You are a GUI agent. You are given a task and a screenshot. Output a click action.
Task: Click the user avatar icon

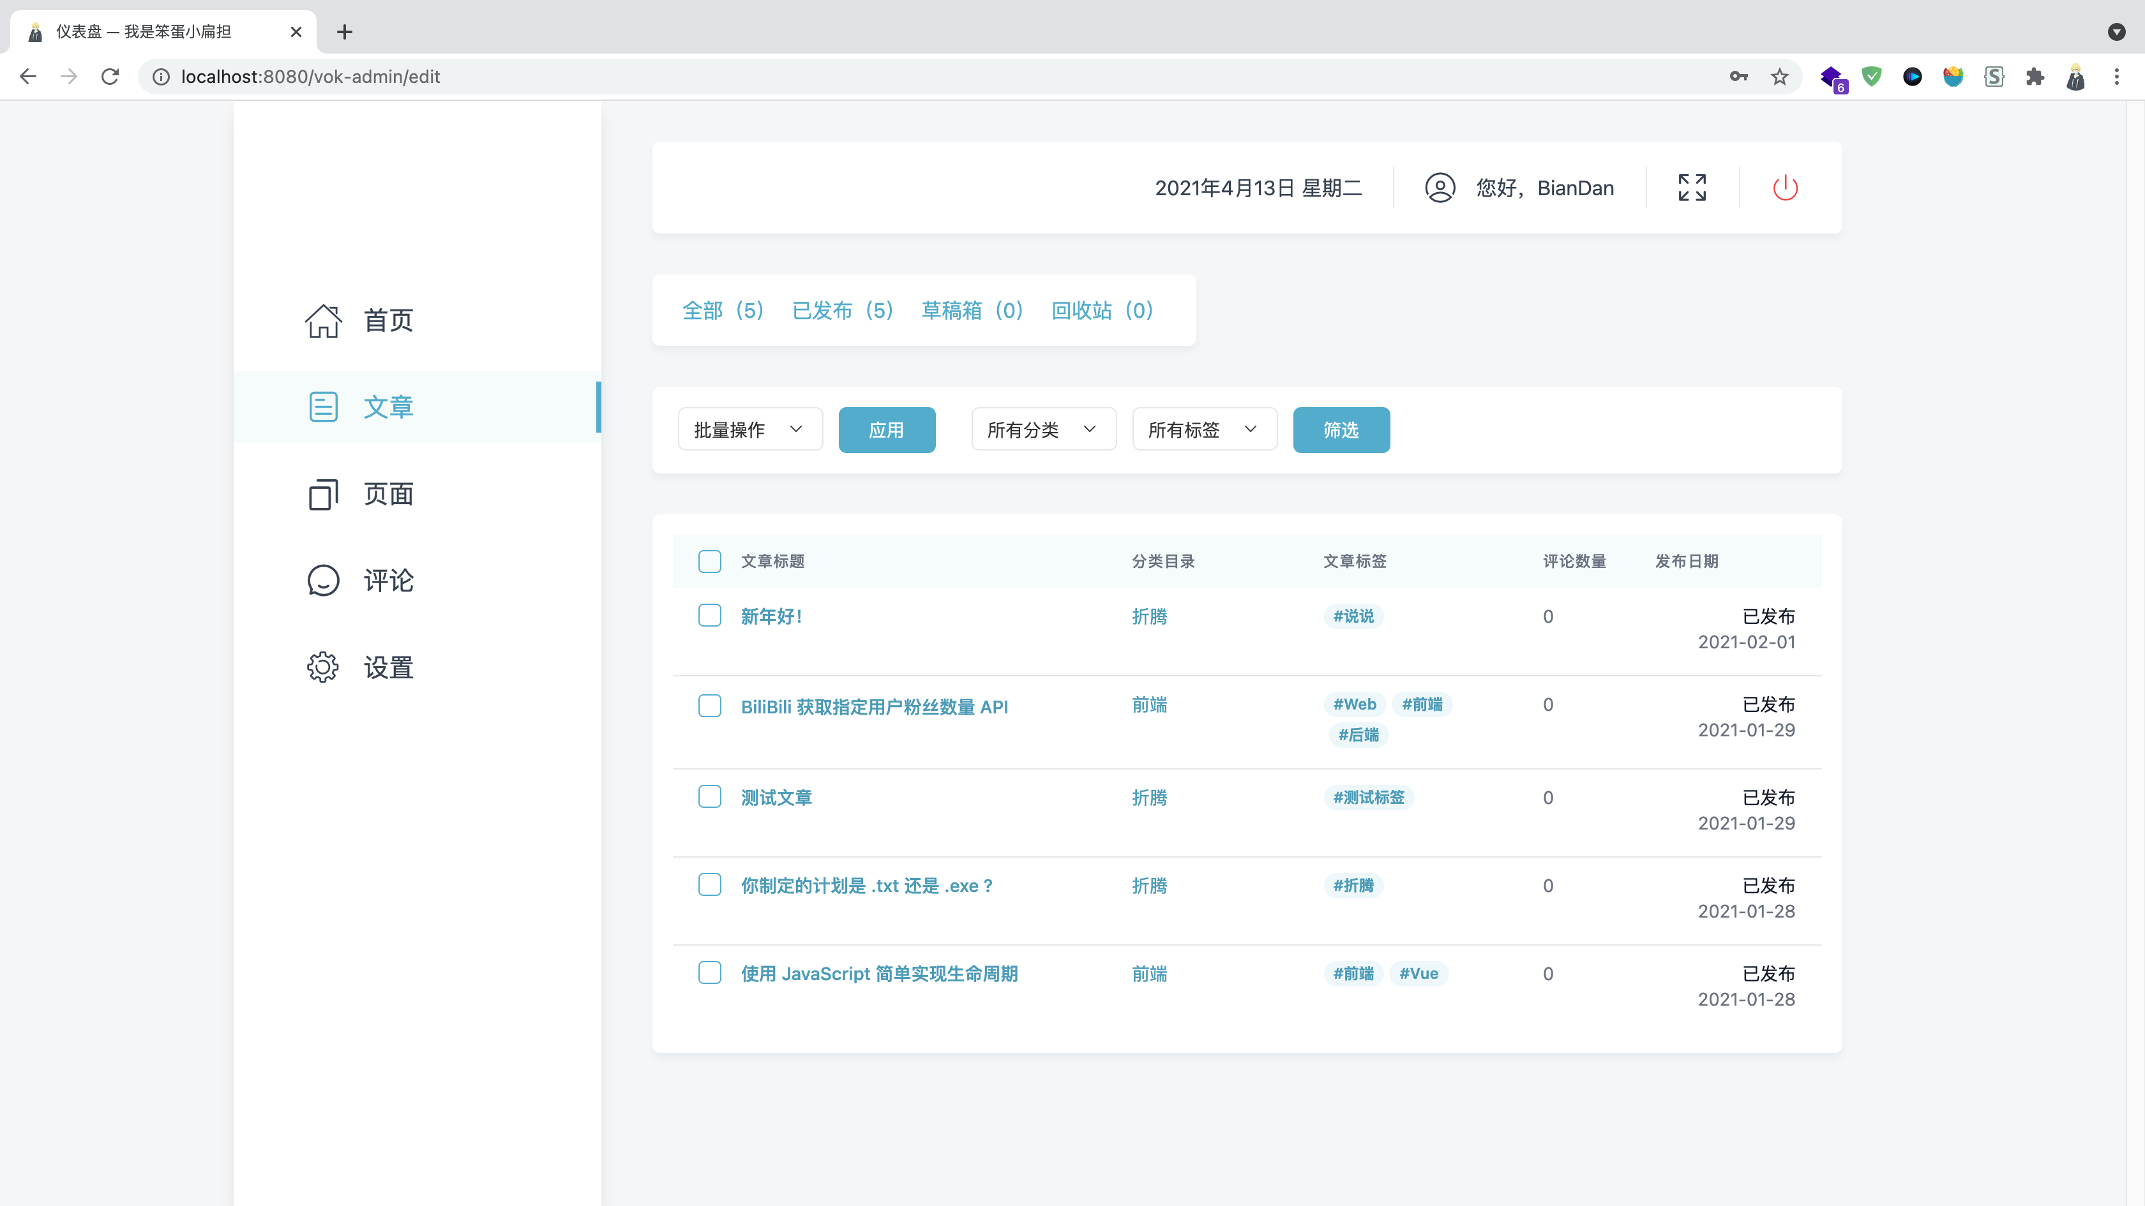(1440, 188)
